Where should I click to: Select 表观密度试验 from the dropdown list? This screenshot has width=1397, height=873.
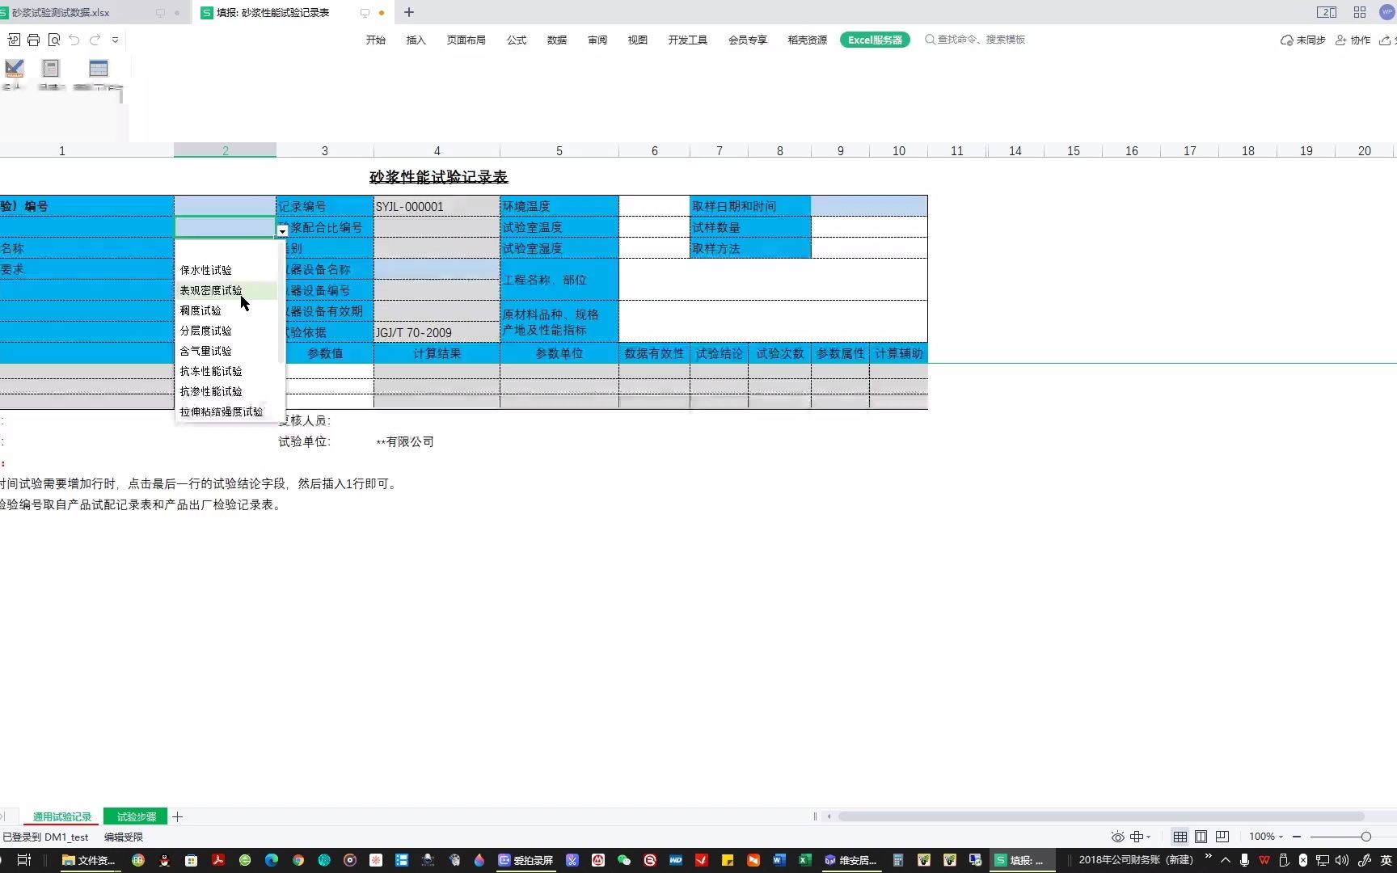click(x=211, y=289)
